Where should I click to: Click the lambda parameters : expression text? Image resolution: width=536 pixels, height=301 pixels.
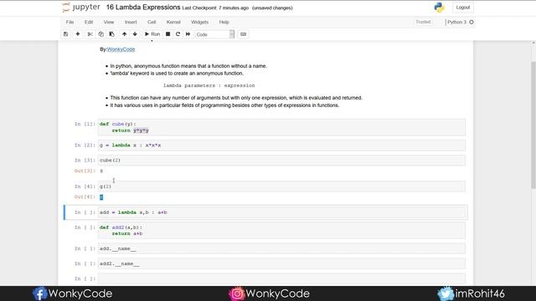[x=209, y=85]
